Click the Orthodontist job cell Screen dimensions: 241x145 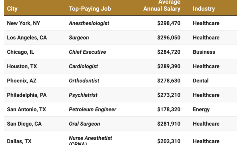click(x=84, y=81)
